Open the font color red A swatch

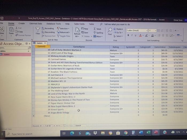141,35
